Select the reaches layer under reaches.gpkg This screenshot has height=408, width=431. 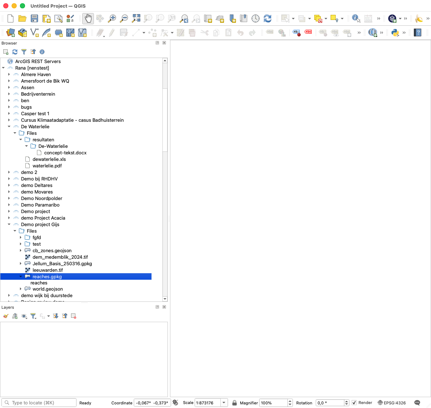39,283
